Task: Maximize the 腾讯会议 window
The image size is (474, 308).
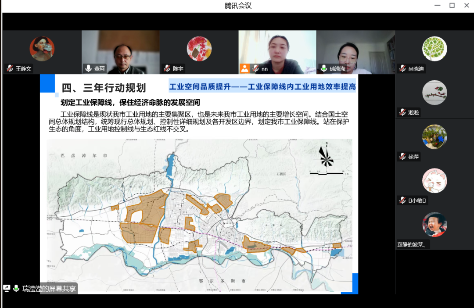Action: [x=452, y=6]
